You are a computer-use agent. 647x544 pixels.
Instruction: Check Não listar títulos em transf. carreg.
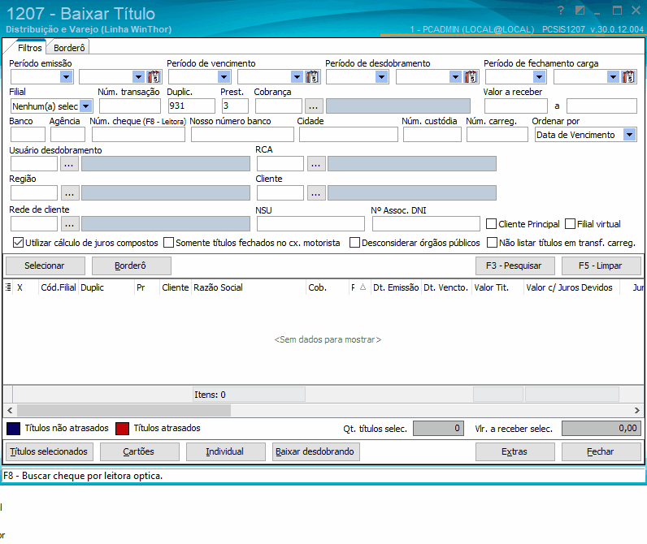(492, 243)
